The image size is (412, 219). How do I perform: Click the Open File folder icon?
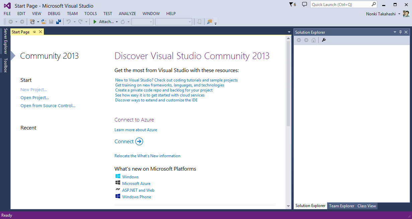point(44,22)
